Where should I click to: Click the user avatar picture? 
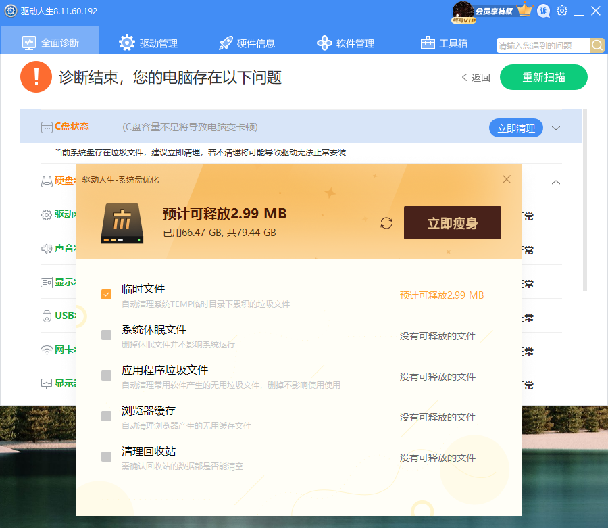(x=463, y=11)
